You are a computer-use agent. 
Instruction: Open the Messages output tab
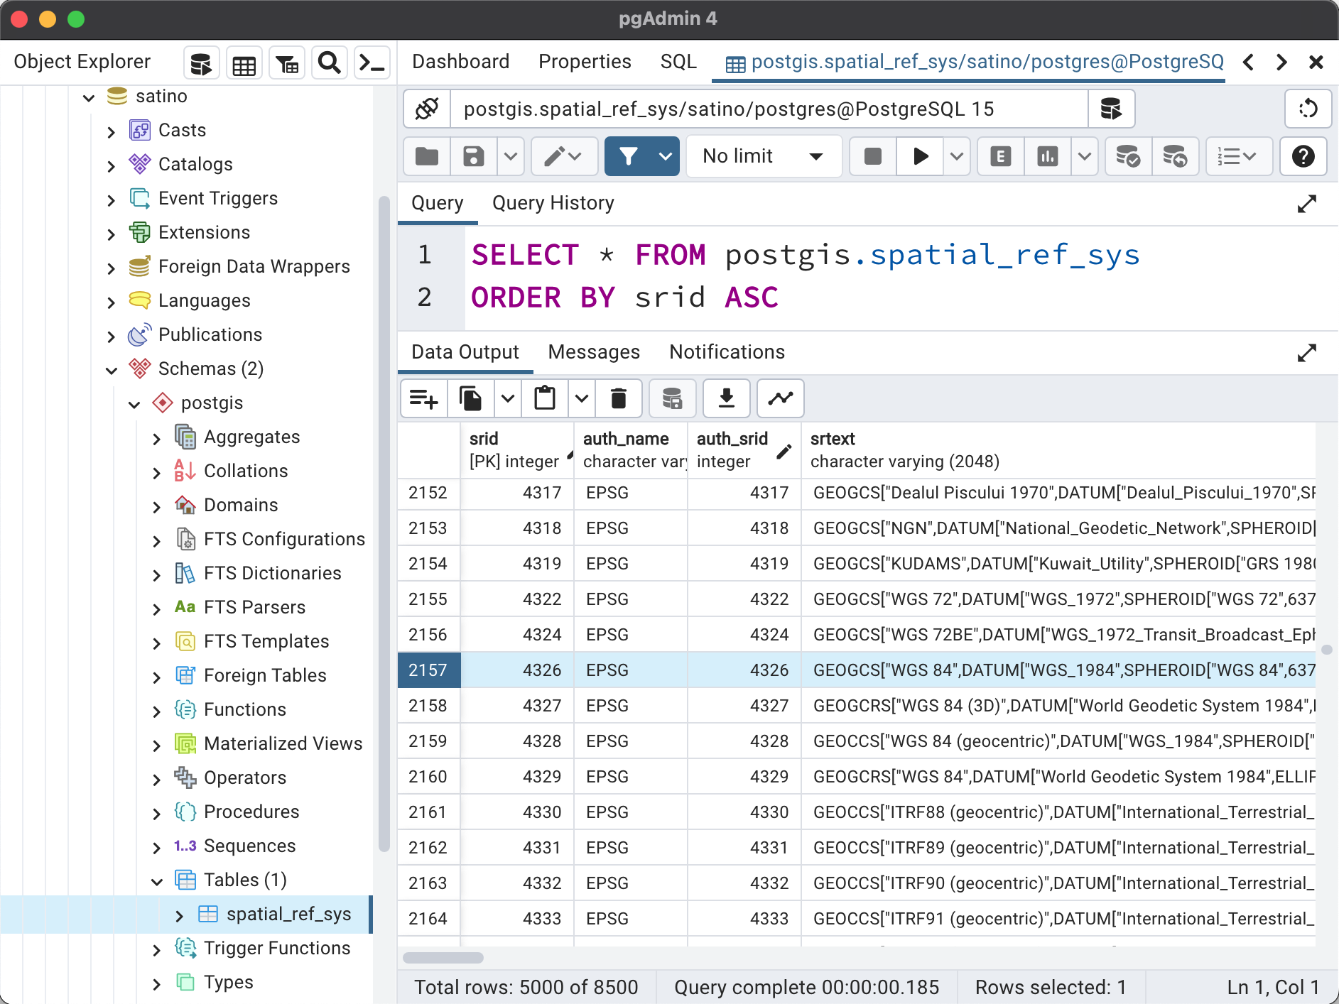point(594,352)
